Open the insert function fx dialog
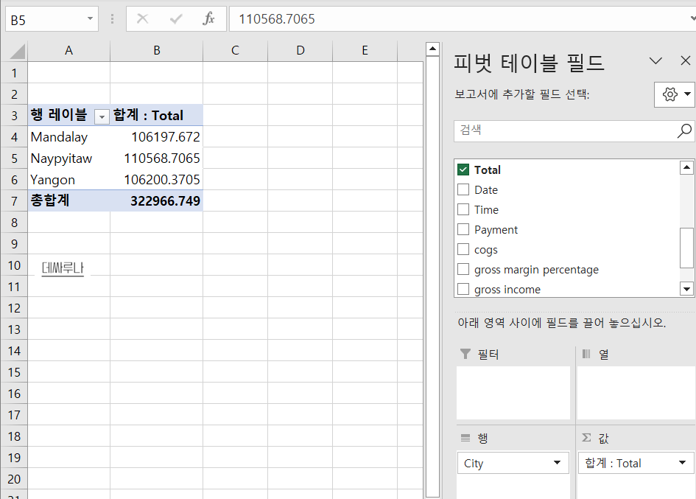Image resolution: width=696 pixels, height=499 pixels. (208, 18)
